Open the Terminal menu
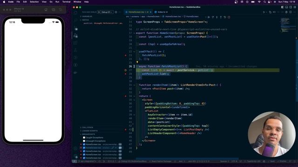The height and width of the screenshot is (167, 298). tap(66, 2)
